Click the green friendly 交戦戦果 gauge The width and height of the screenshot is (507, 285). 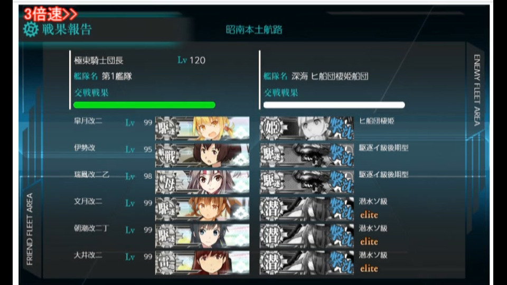144,104
